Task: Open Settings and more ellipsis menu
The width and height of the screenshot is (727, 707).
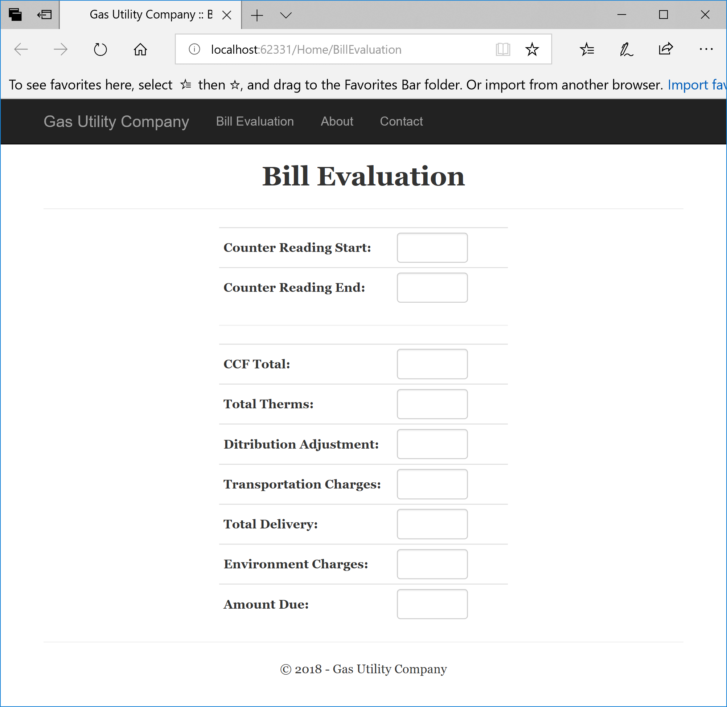Action: 706,49
